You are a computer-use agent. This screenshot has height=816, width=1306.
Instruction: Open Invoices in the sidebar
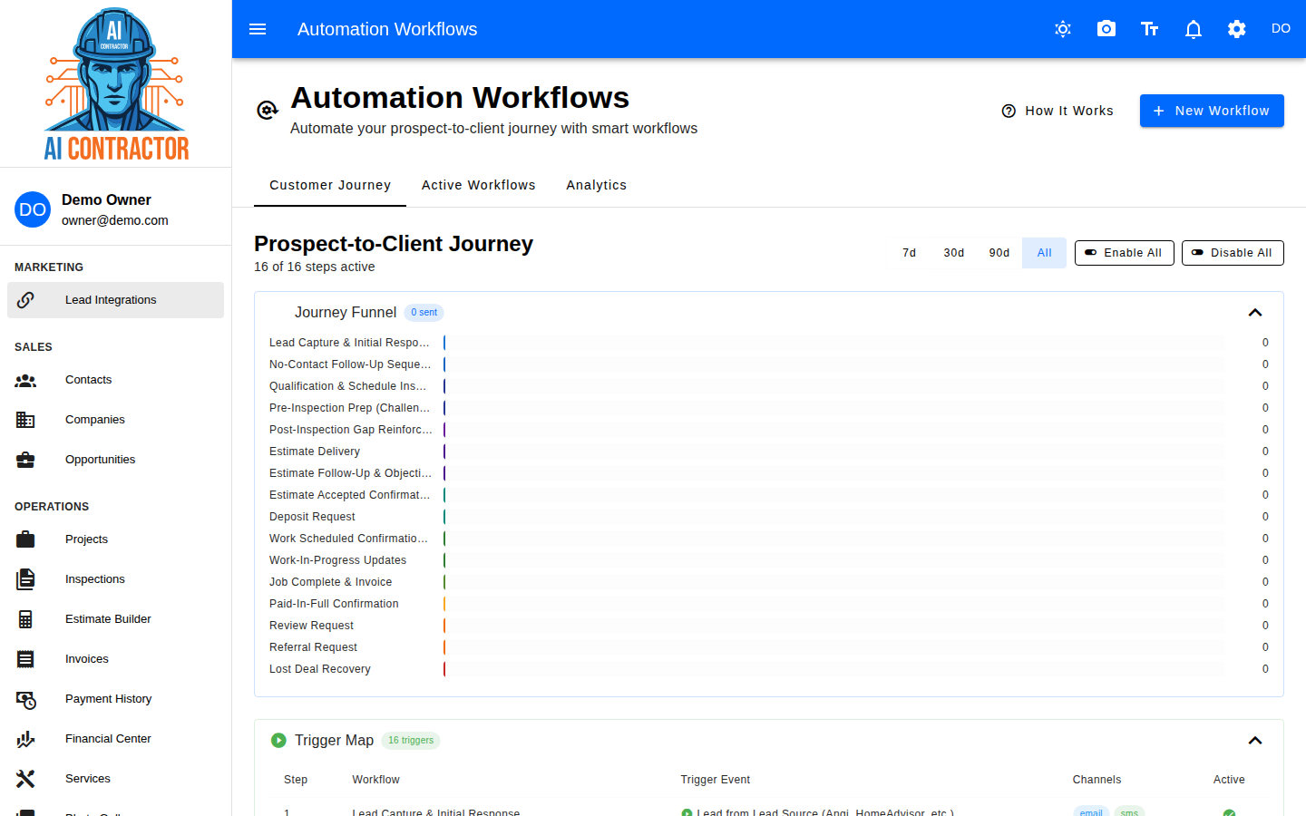(115, 659)
